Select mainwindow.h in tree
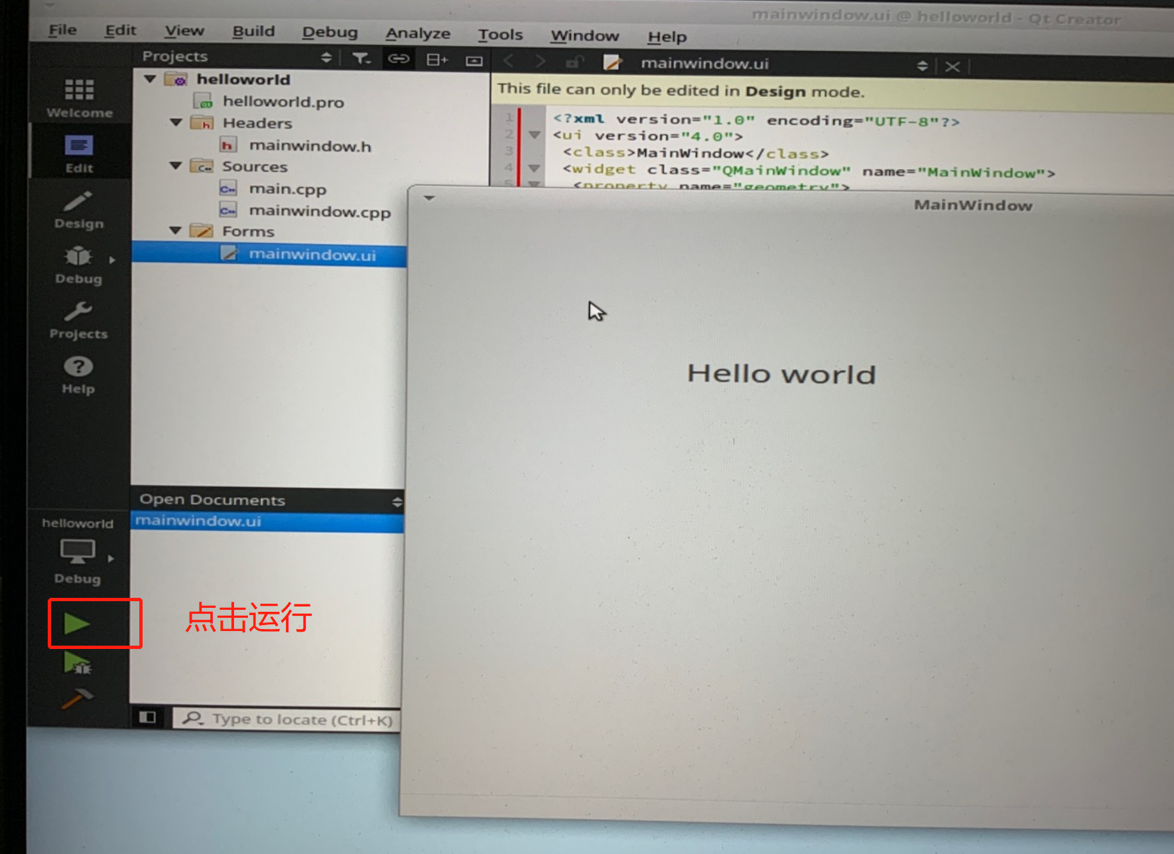Image resolution: width=1174 pixels, height=854 pixels. [310, 146]
